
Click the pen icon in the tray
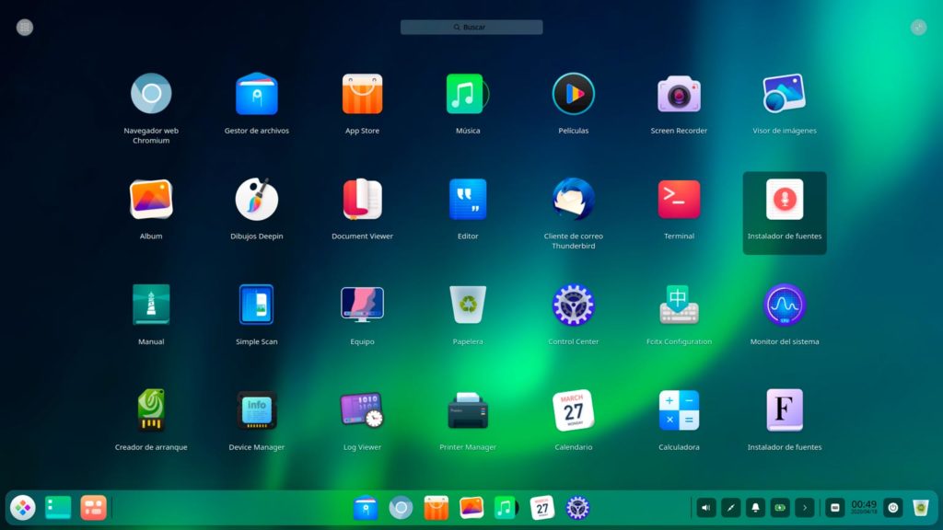(x=730, y=508)
